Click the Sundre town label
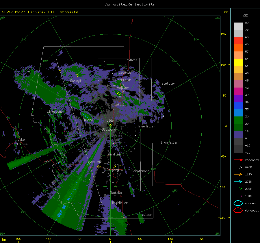 88,120
